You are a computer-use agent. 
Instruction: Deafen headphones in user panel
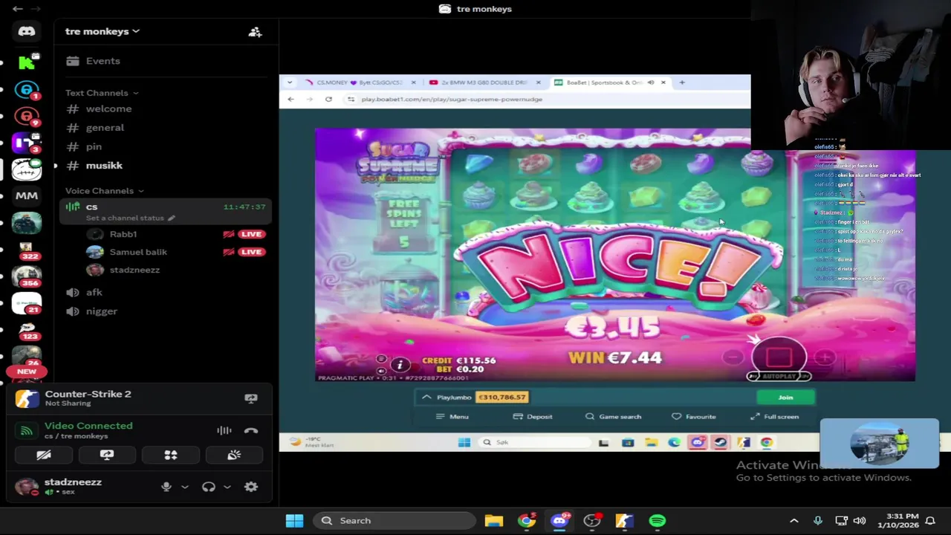click(209, 487)
